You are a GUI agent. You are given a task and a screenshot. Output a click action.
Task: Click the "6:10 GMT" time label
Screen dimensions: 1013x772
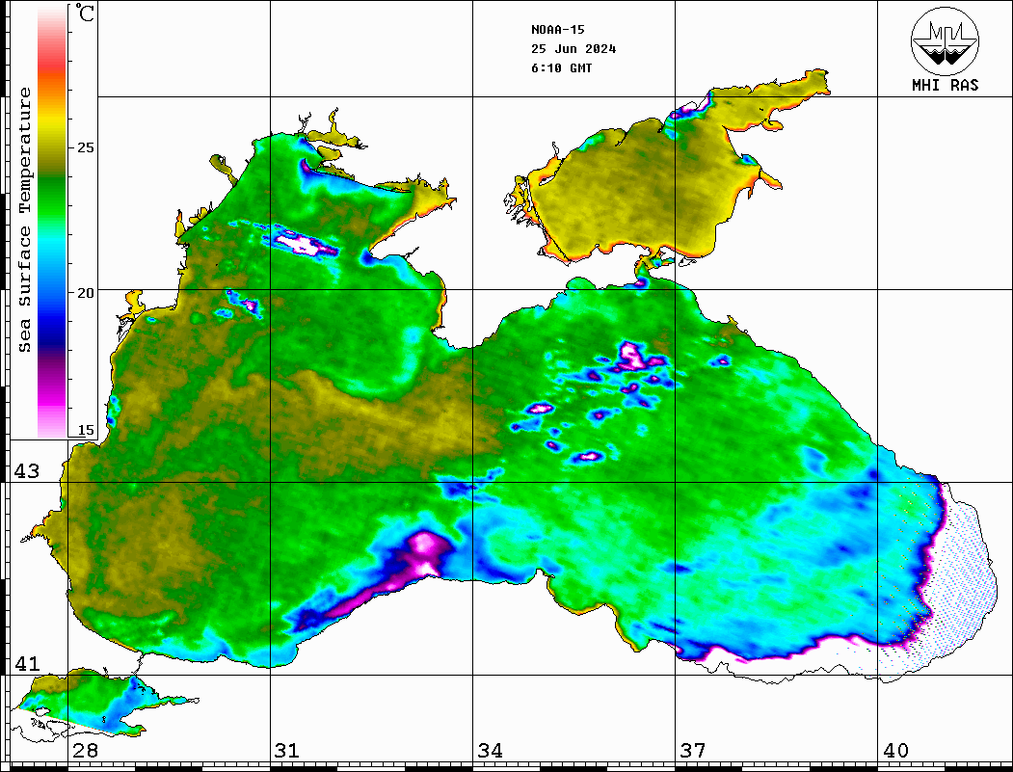coord(562,67)
